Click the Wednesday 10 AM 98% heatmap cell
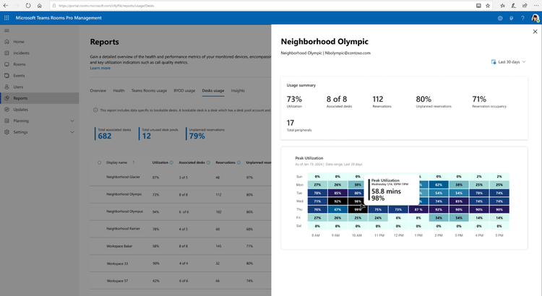This screenshot has height=296, width=542. click(358, 201)
